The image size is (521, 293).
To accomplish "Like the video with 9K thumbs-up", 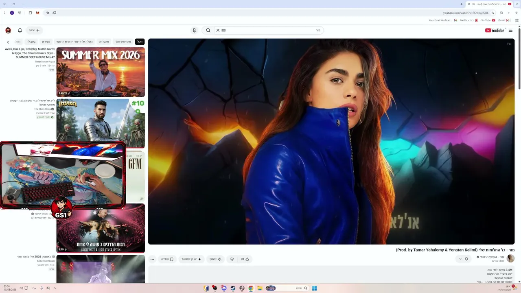I will [x=245, y=259].
